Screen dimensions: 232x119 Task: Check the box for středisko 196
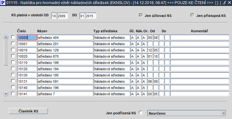tap(13, 87)
